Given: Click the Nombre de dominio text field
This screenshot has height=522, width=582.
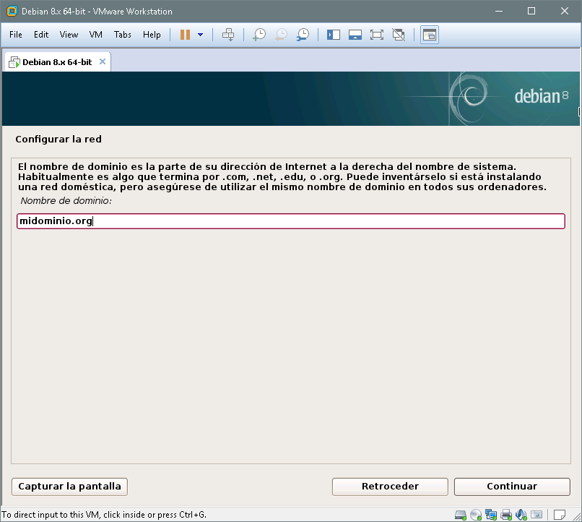Looking at the screenshot, I should point(291,221).
